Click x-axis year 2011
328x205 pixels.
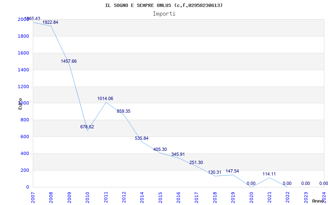(x=106, y=198)
